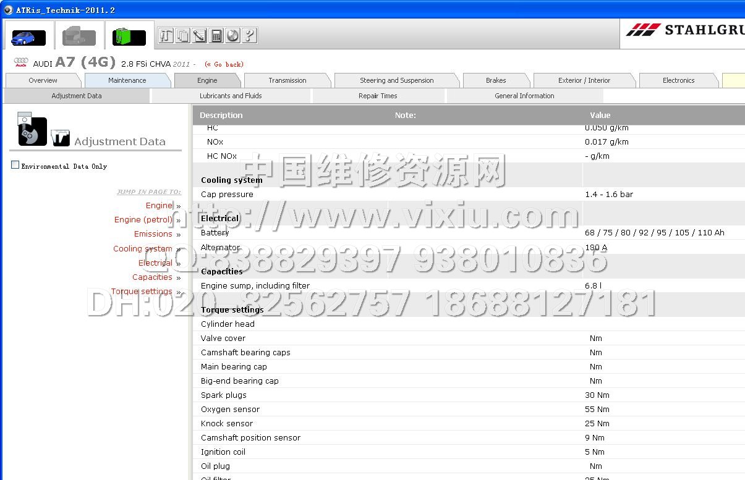Select the grey truck vehicle tab

[79, 36]
